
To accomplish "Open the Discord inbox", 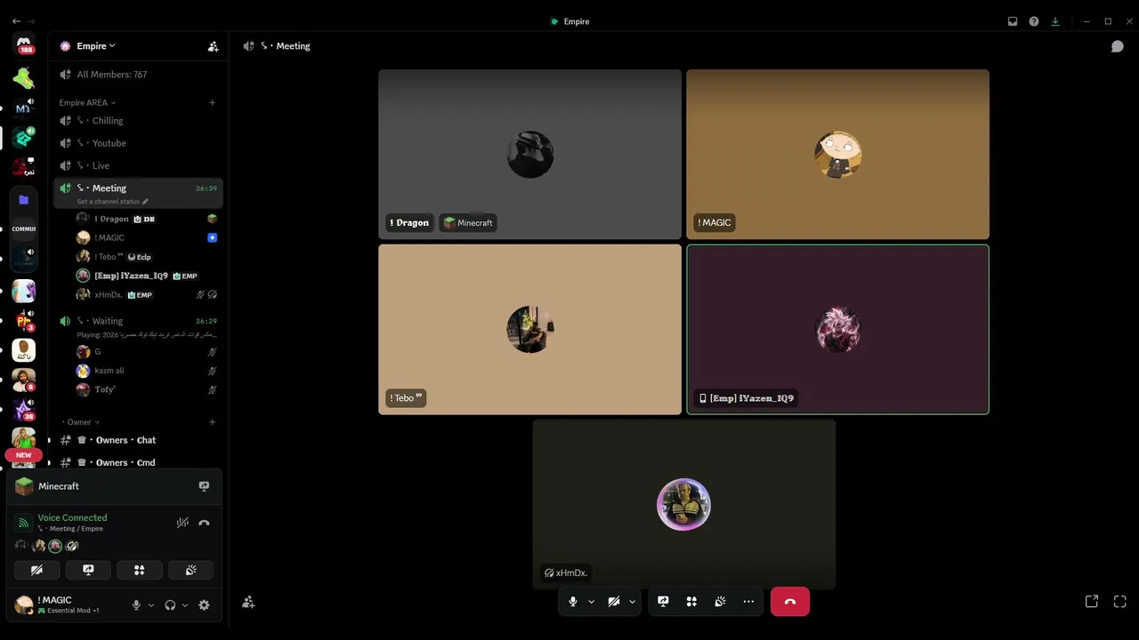I will (1013, 21).
